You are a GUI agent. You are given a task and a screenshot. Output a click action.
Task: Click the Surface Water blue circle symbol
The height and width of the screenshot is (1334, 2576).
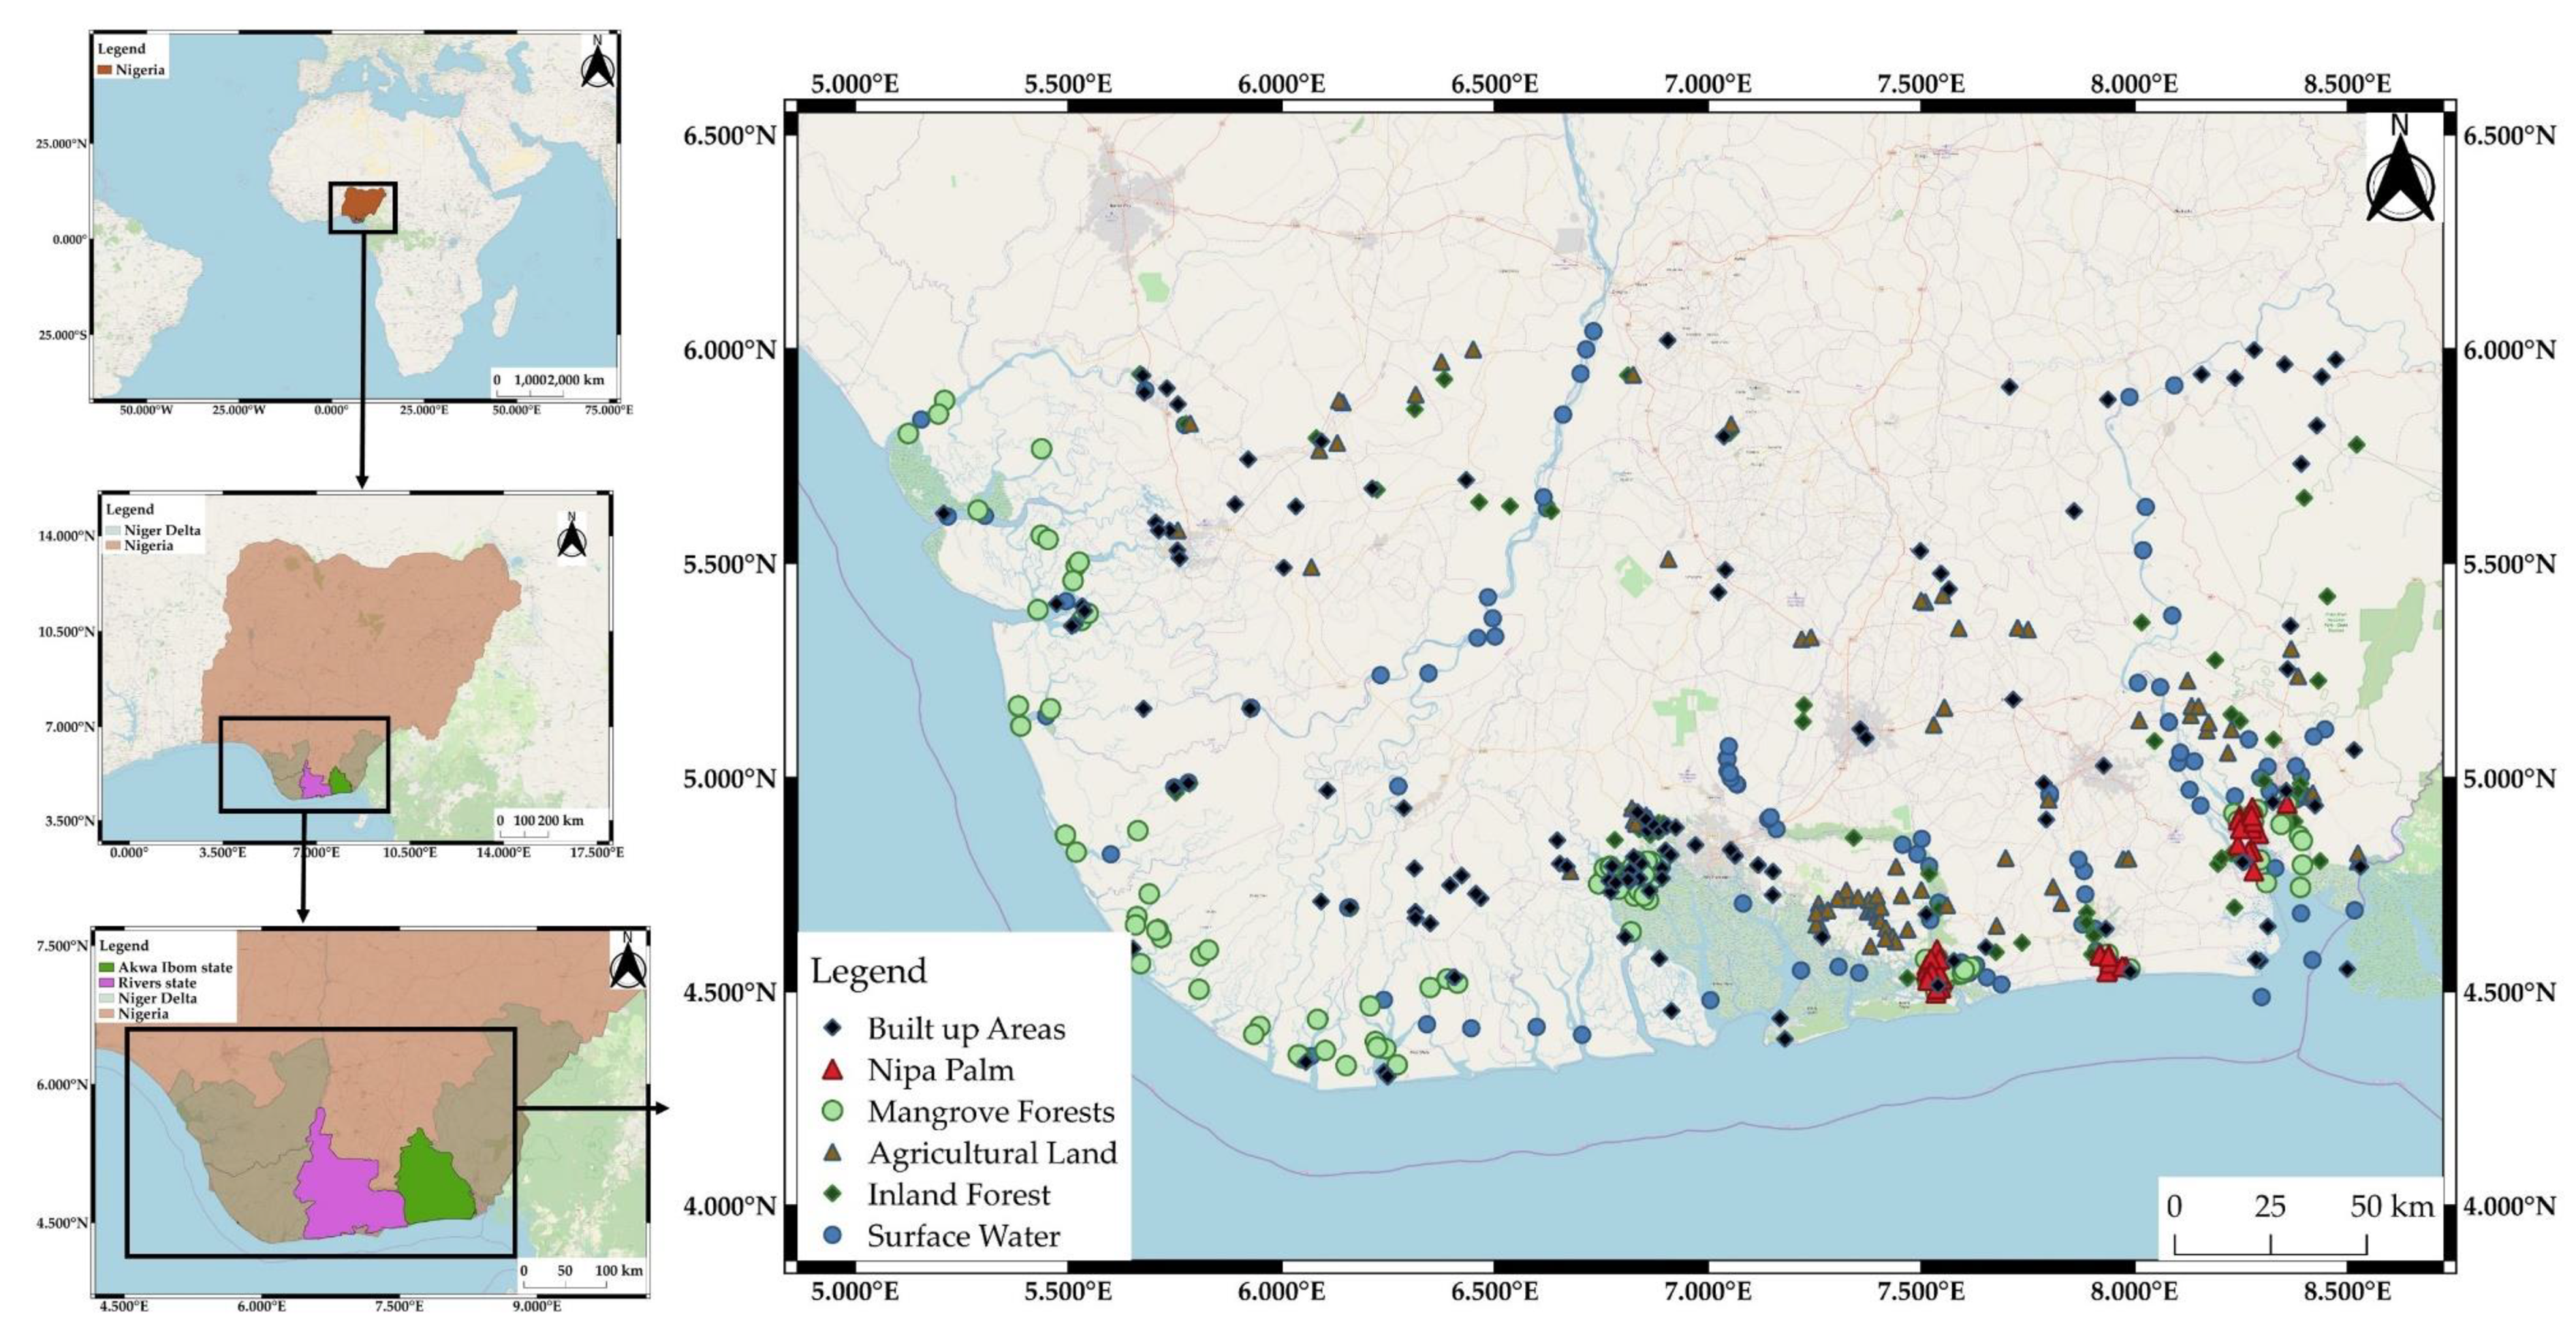(832, 1236)
